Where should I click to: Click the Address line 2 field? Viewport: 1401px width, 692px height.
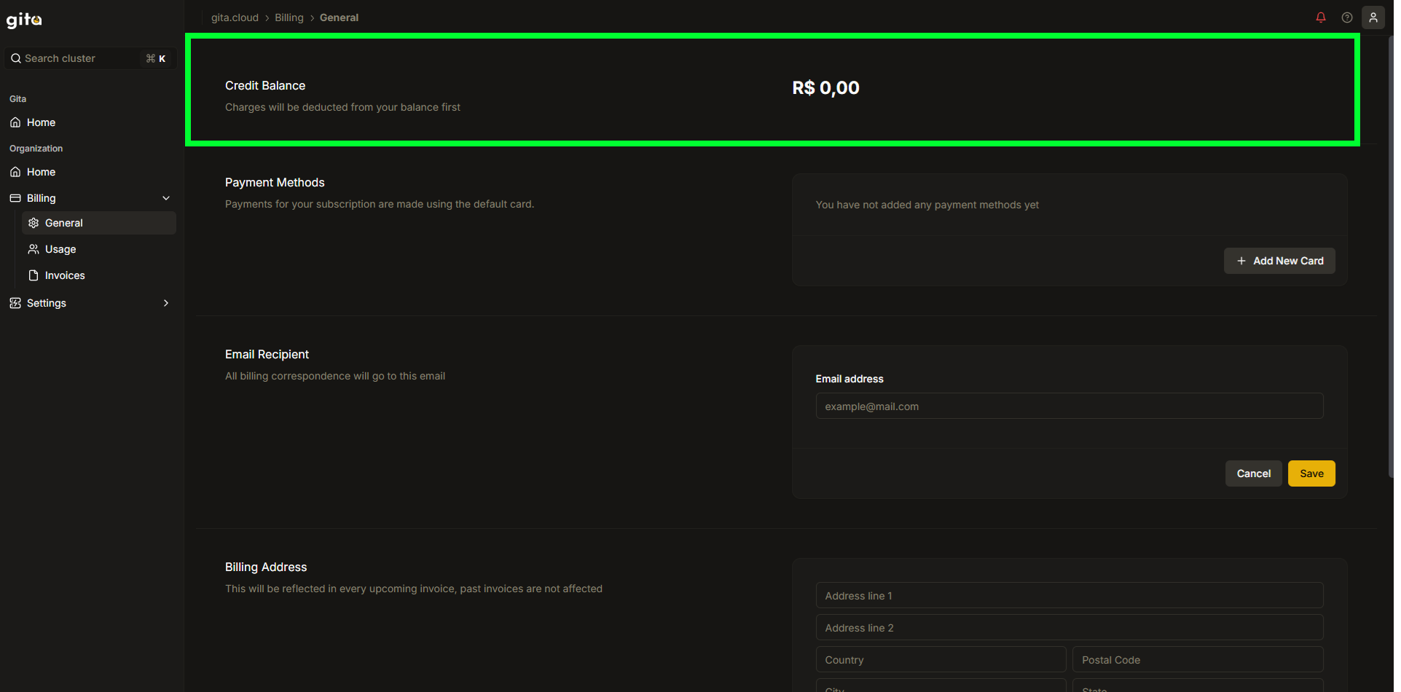[x=1070, y=627]
